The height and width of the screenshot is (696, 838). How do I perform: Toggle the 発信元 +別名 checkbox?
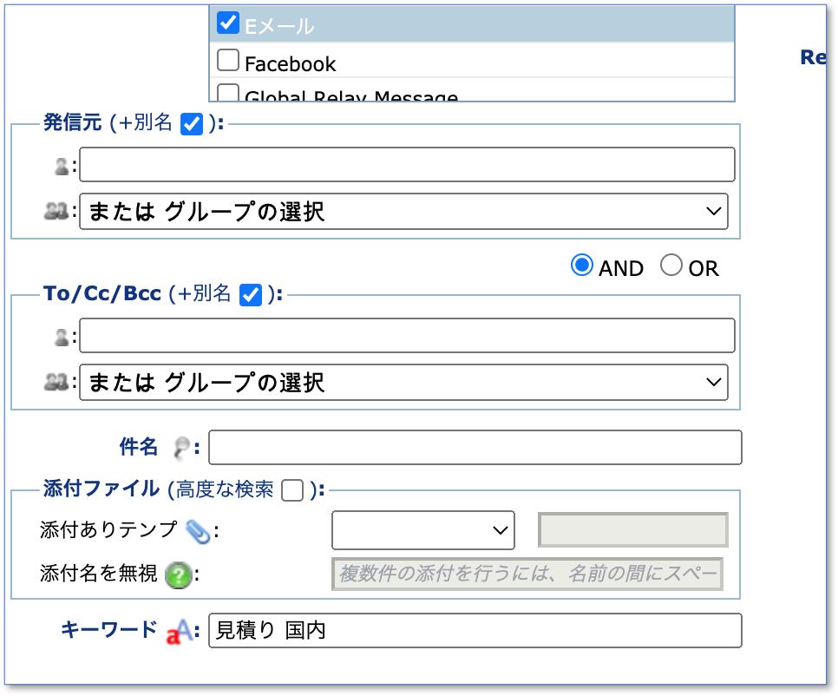click(192, 124)
